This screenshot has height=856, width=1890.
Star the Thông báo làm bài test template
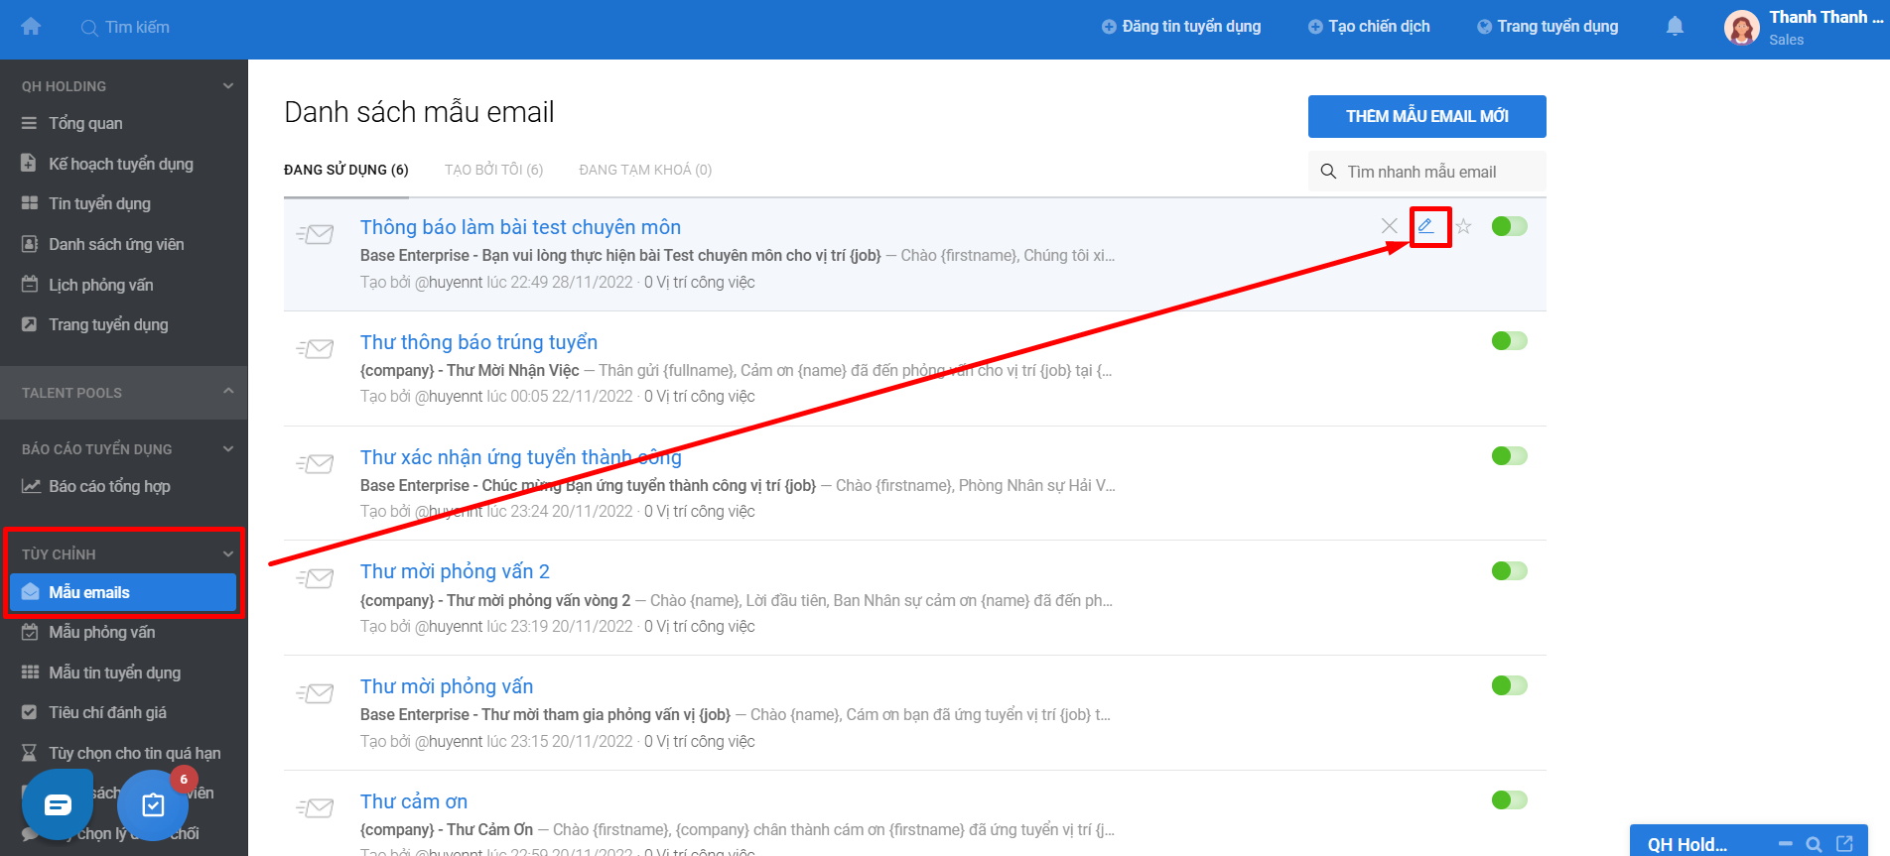coord(1463,226)
